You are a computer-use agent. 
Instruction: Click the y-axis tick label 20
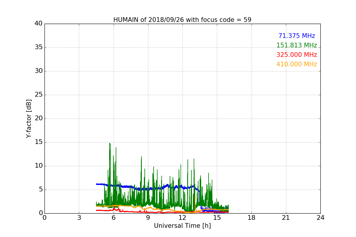(x=39, y=118)
